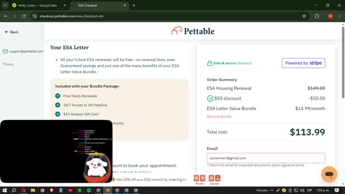Viewport: 345px width, 194px height.
Task: Open Windows taskbar search
Action: click(x=13, y=190)
